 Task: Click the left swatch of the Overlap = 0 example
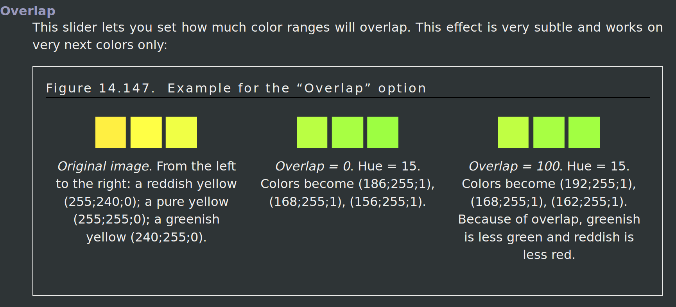point(312,132)
